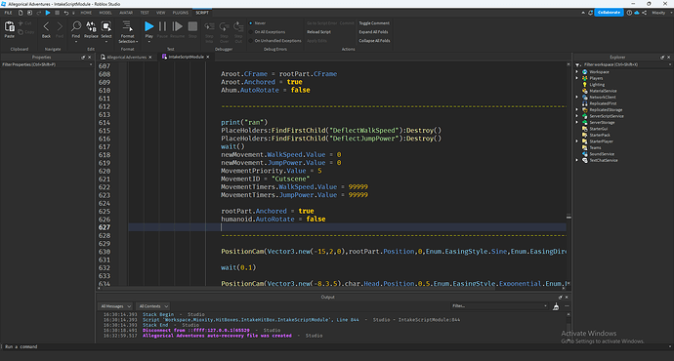Switch to the Allegorical Adventures tab
This screenshot has width=674, height=361.
click(126, 58)
